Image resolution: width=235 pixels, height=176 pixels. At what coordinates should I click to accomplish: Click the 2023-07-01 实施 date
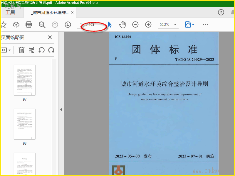[x=196, y=156]
